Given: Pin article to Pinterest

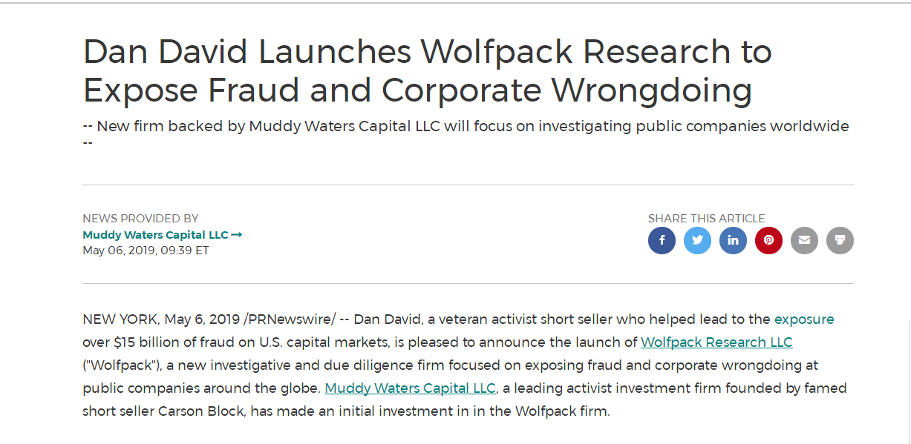Looking at the screenshot, I should (768, 240).
